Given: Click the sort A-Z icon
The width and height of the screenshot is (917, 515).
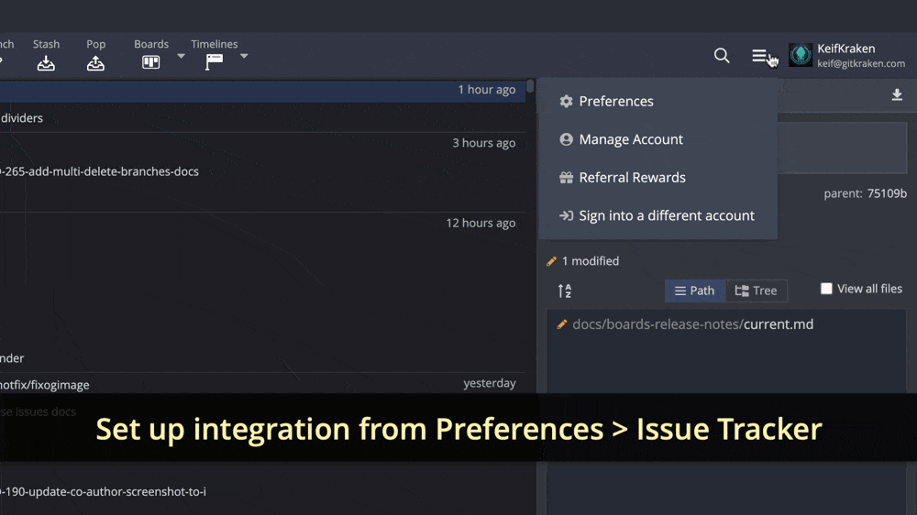Looking at the screenshot, I should coord(564,290).
